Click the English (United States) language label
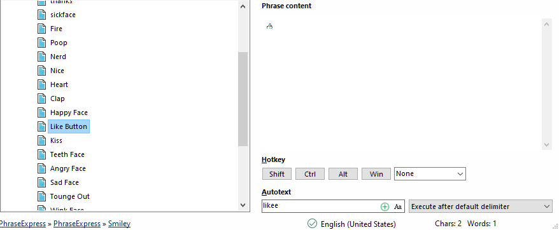Screen dimensions: 559x230 (358, 224)
